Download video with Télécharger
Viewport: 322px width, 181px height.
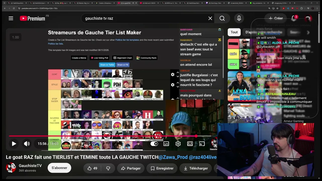(x=195, y=168)
